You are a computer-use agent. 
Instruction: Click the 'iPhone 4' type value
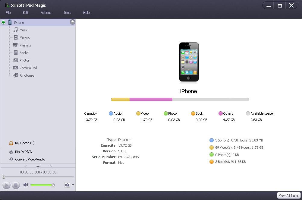pos(124,140)
